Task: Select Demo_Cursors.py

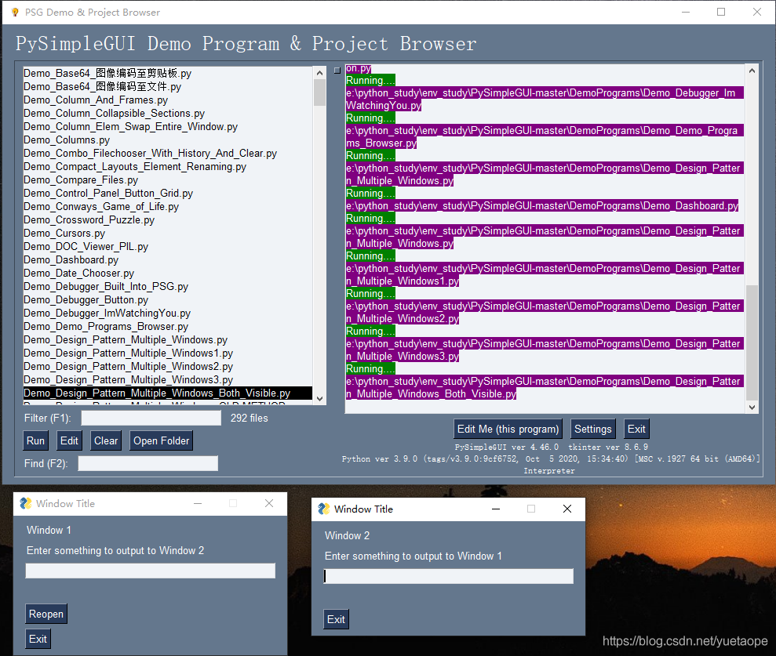Action: pyautogui.click(x=168, y=234)
